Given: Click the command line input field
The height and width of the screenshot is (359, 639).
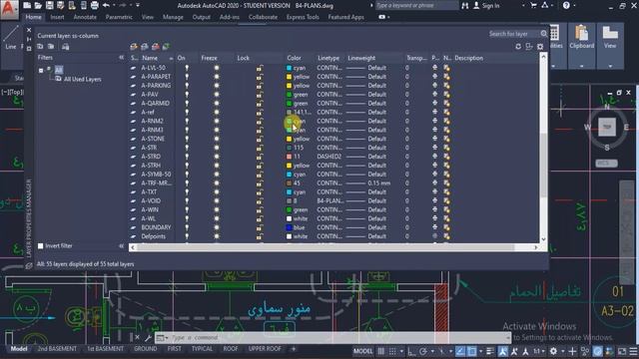Looking at the screenshot, I should coord(337,337).
